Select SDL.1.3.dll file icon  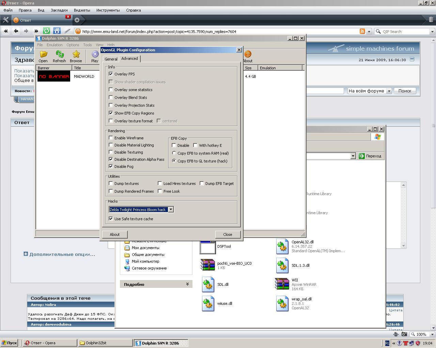pos(282,266)
